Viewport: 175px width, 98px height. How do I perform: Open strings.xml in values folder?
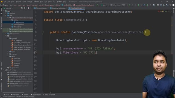tap(16, 63)
